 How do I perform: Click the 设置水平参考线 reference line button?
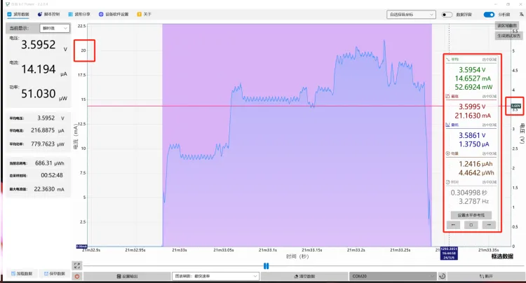471,215
